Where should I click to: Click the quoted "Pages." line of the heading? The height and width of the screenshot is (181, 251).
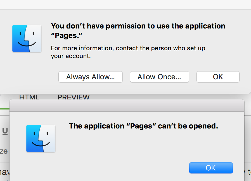[67, 35]
